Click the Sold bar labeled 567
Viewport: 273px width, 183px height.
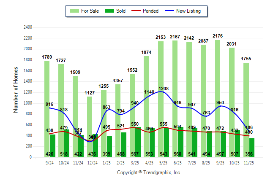click(138, 143)
